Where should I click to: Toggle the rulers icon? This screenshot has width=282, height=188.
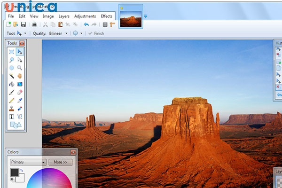point(112,24)
